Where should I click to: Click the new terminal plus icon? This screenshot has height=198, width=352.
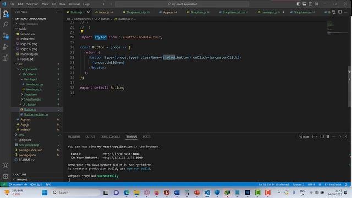pyautogui.click(x=312, y=136)
